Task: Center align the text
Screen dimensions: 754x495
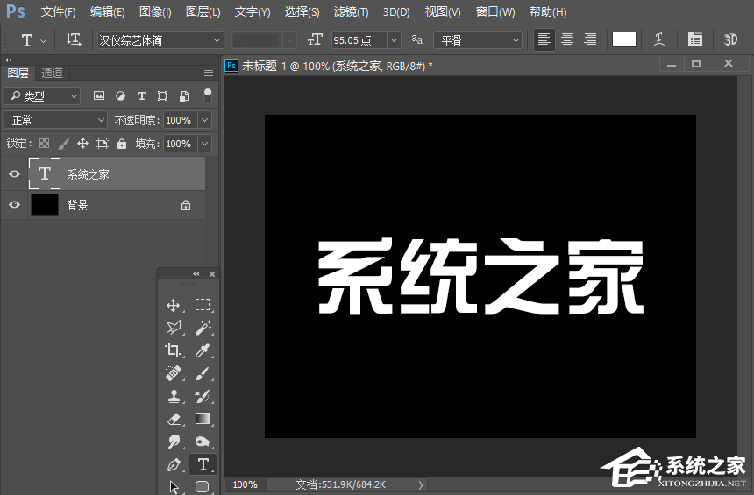Action: coord(567,39)
